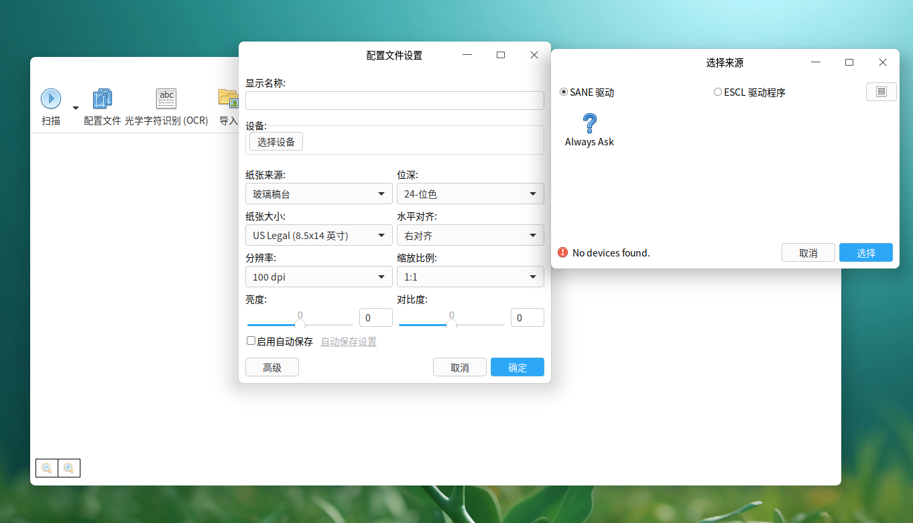Click the 亮度 slider handle
The width and height of the screenshot is (913, 523).
click(300, 325)
